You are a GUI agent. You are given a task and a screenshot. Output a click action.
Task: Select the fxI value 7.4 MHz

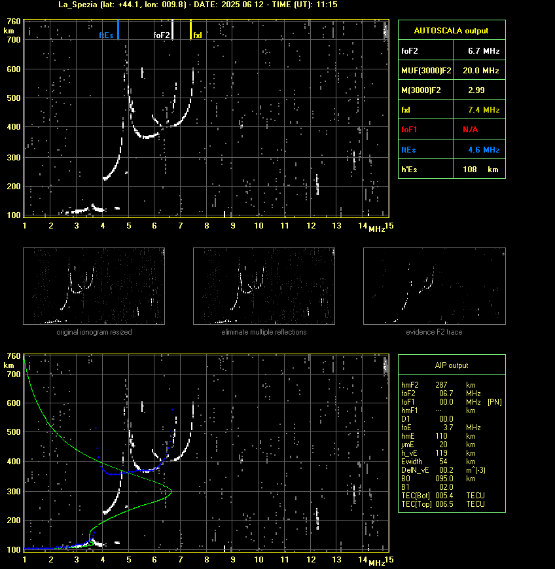pyautogui.click(x=484, y=109)
